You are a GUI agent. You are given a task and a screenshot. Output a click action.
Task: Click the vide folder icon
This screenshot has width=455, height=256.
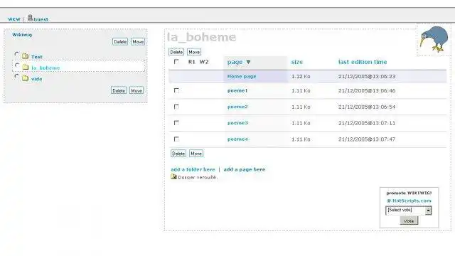[26, 78]
